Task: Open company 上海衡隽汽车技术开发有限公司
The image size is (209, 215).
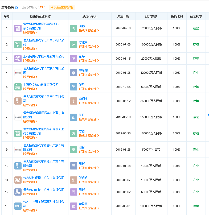Action: (x=44, y=56)
